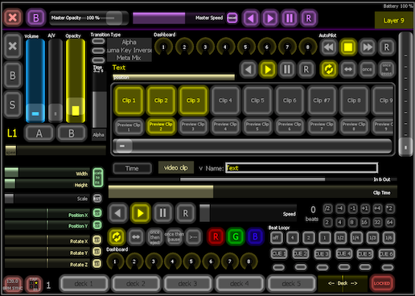This screenshot has height=296, width=415.
Task: Toggle the red R color channel
Action: (x=216, y=236)
